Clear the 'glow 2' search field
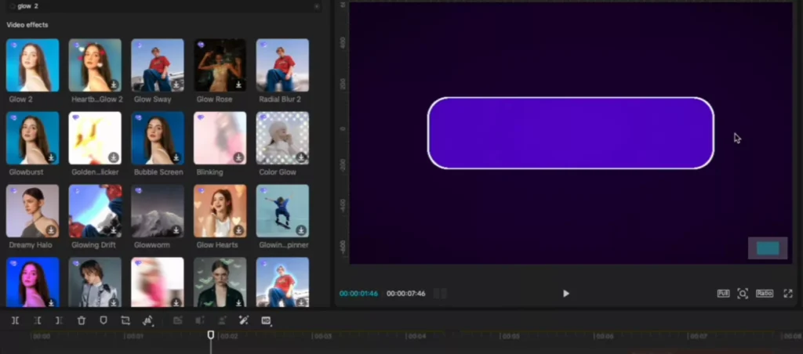This screenshot has height=354, width=803. (316, 6)
